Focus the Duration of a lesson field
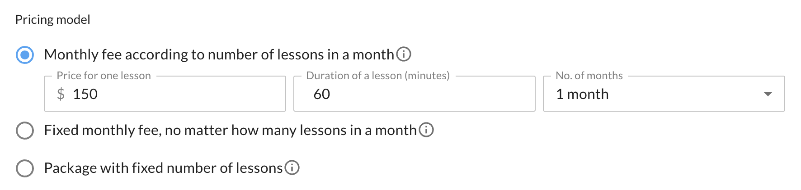Image resolution: width=801 pixels, height=190 pixels. (415, 94)
